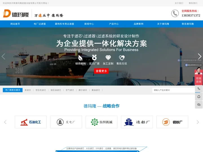The width and height of the screenshot is (203, 152).
Task: Select the 石油化工 partner card
Action: coord(31,122)
